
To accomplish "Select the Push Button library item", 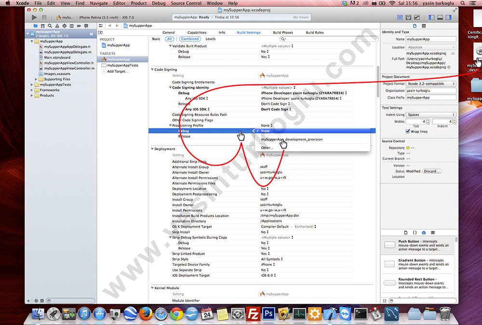I will coord(418,245).
